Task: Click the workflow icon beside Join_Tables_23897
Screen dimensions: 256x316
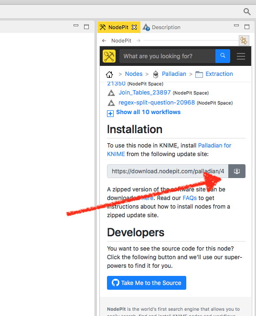Action: (111, 93)
